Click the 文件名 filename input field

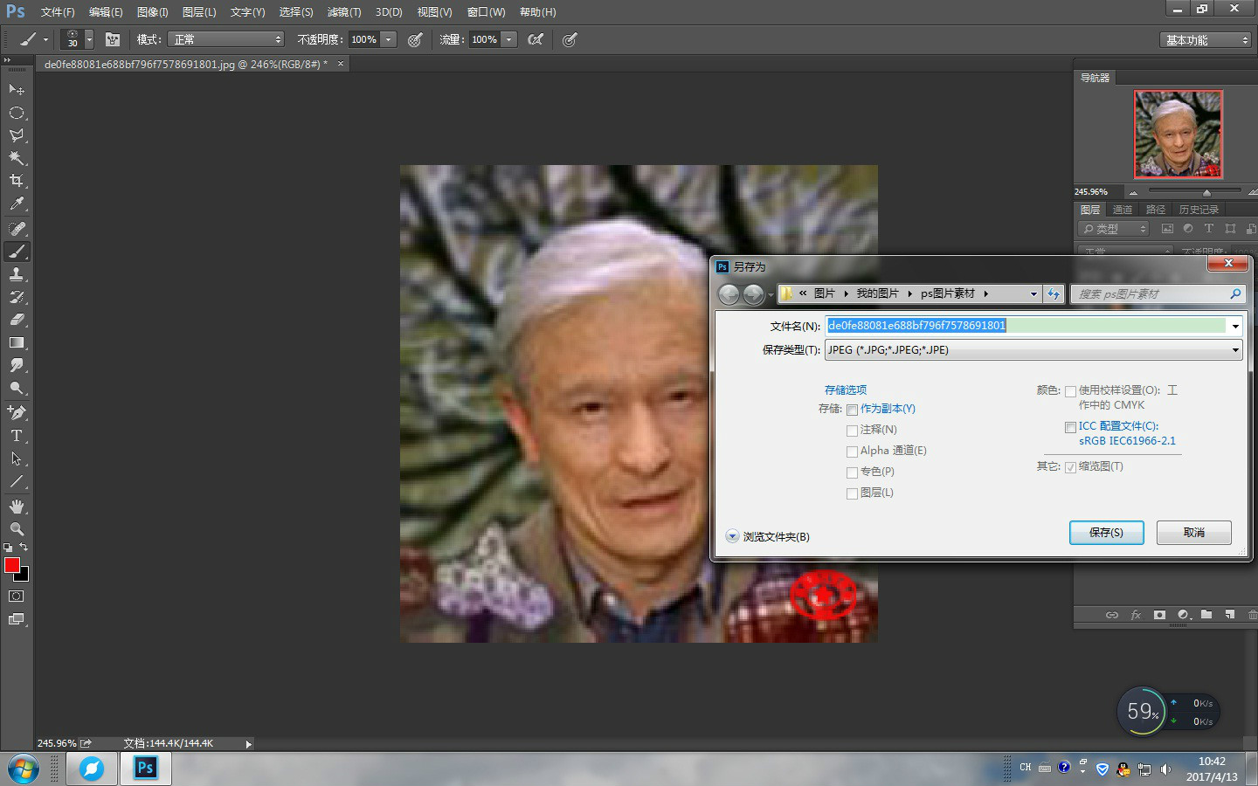click(x=1027, y=326)
